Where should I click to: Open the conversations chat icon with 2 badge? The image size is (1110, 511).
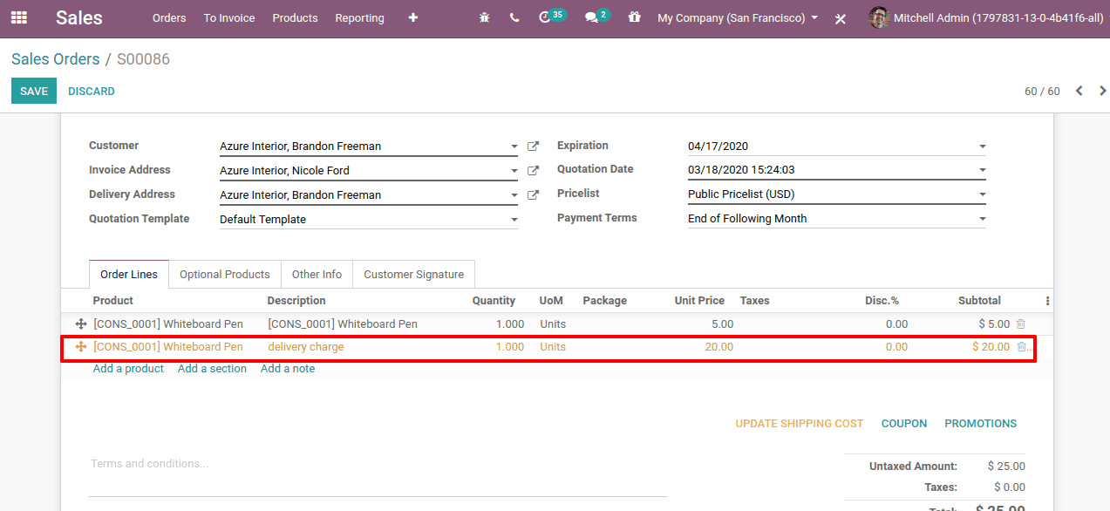coord(597,17)
